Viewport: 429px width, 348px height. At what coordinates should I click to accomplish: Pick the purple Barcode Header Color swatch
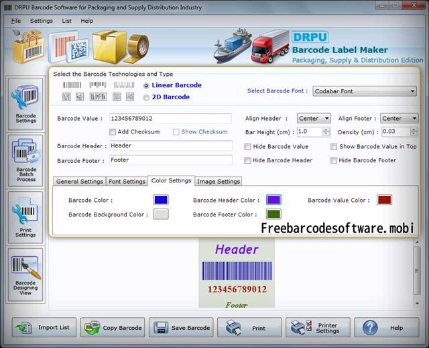pos(273,200)
